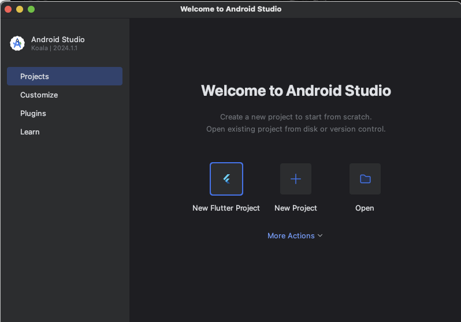Click the green maximize window button
Screen dimensions: 461x322
tap(31, 9)
